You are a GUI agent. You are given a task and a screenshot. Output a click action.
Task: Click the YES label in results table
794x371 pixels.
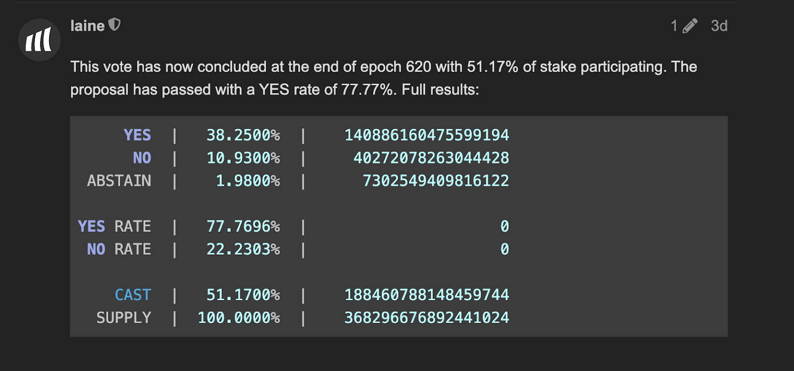[137, 135]
